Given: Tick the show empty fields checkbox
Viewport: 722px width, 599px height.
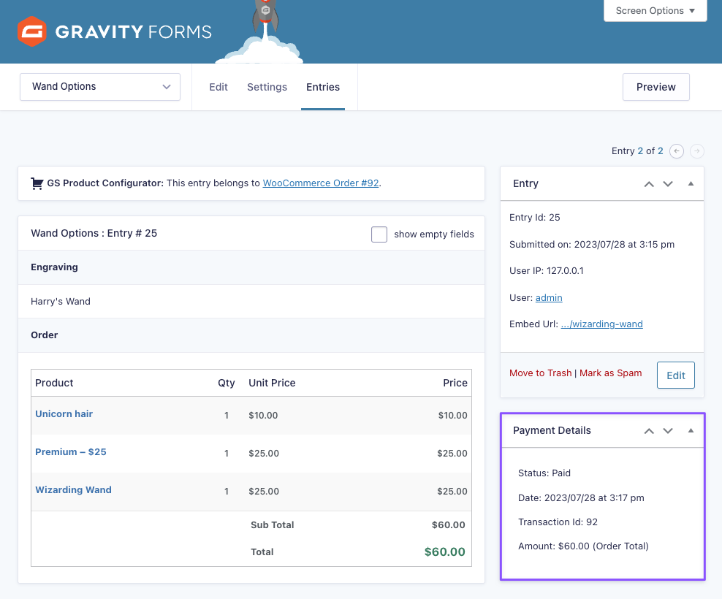Looking at the screenshot, I should 379,234.
